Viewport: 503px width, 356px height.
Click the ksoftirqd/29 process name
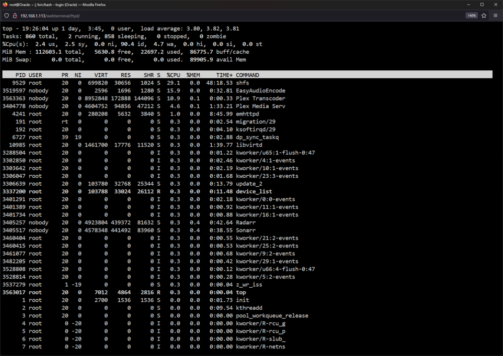pyautogui.click(x=256, y=130)
